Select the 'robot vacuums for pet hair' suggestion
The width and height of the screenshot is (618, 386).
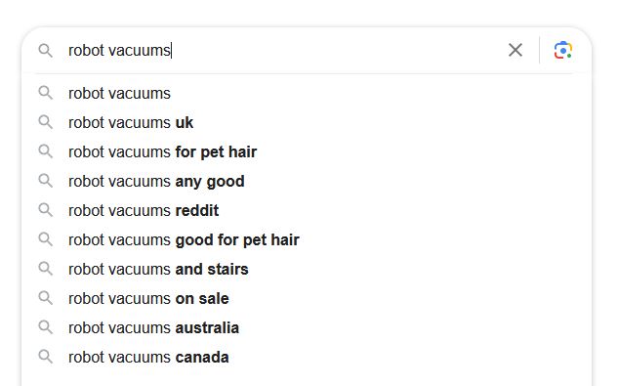[x=307, y=151]
